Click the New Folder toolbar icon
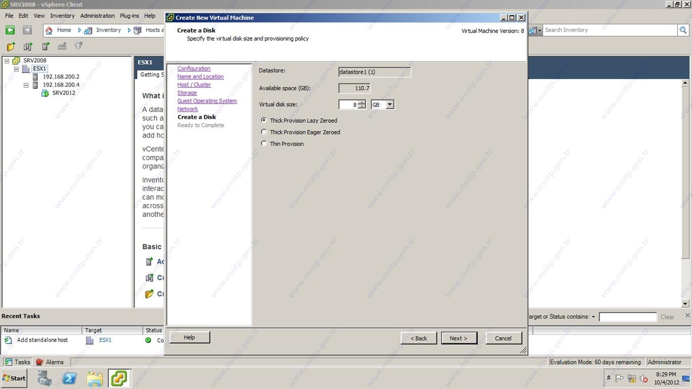This screenshot has height=389, width=692. pyautogui.click(x=11, y=46)
